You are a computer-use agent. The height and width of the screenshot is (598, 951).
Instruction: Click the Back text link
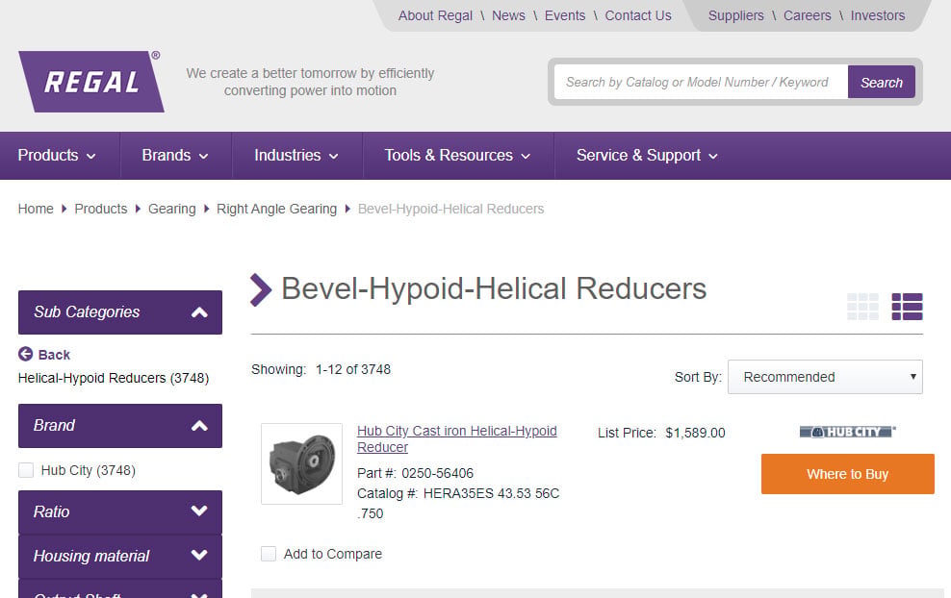click(x=54, y=355)
